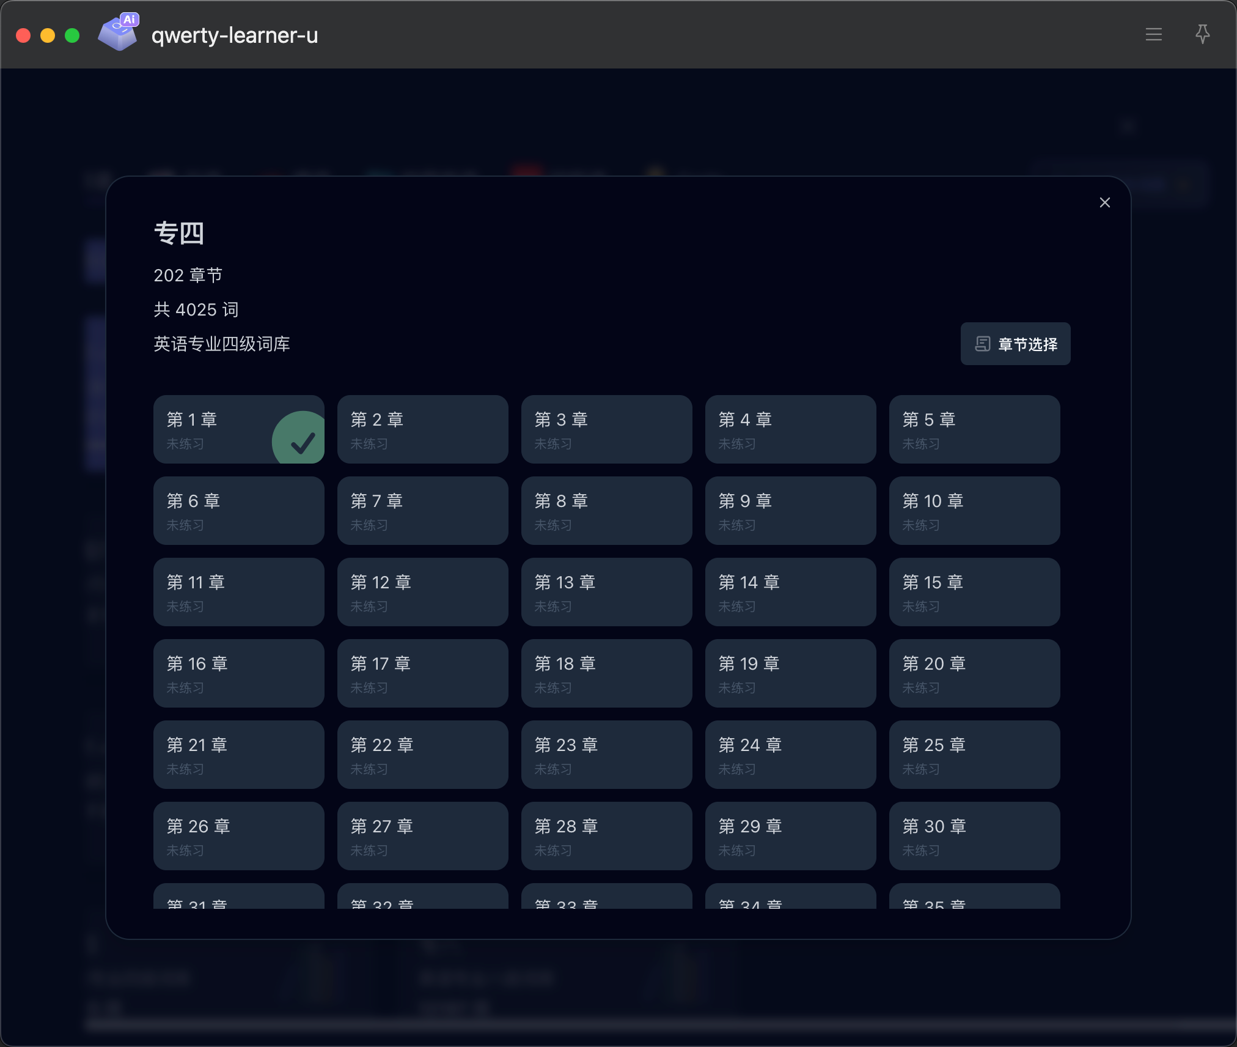
Task: Choose chapter 第 8 章
Action: coord(606,511)
